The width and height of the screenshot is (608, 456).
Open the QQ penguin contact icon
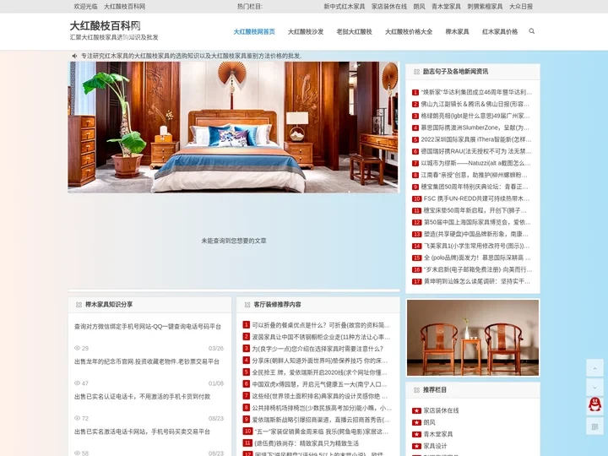pos(594,405)
